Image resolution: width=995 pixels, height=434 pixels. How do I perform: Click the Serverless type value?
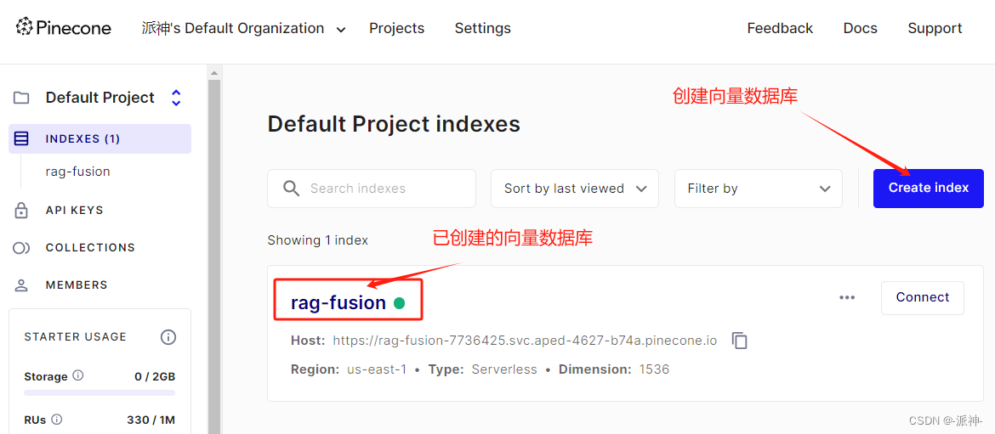click(504, 369)
